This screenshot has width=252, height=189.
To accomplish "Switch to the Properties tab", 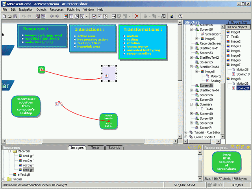I will 239,22.
